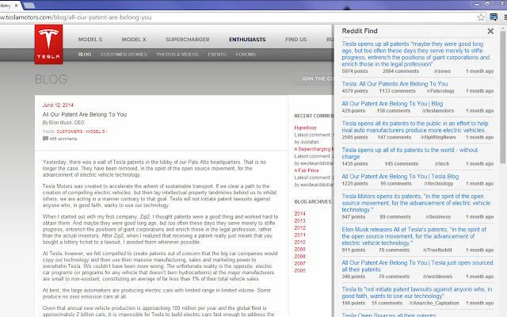Open the MODEL X menu
This screenshot has height=317, width=507.
(x=134, y=40)
